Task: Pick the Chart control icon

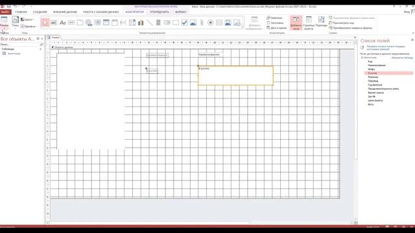Action: [141, 23]
